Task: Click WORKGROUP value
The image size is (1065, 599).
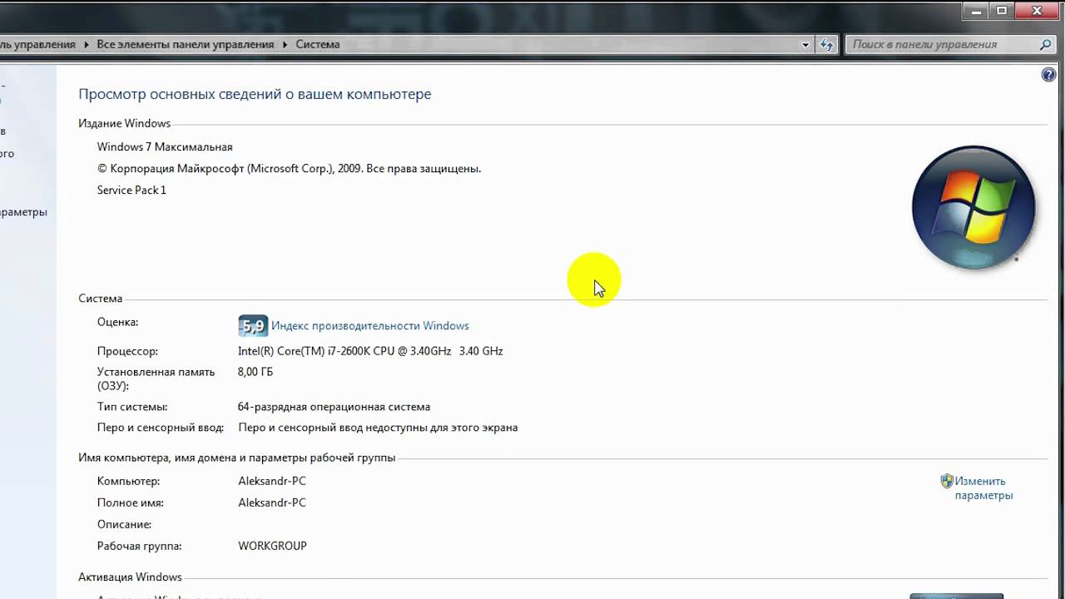Action: (272, 546)
